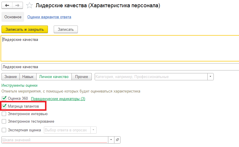Image resolution: width=239 pixels, height=147 pixels.
Task: Click the back navigation arrow
Action: [x=7, y=6]
